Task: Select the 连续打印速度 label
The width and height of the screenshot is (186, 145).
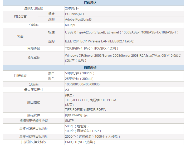Action: 34,8
